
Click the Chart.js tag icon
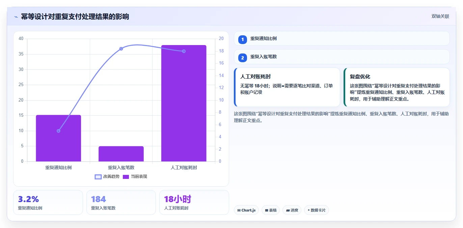[x=239, y=210]
